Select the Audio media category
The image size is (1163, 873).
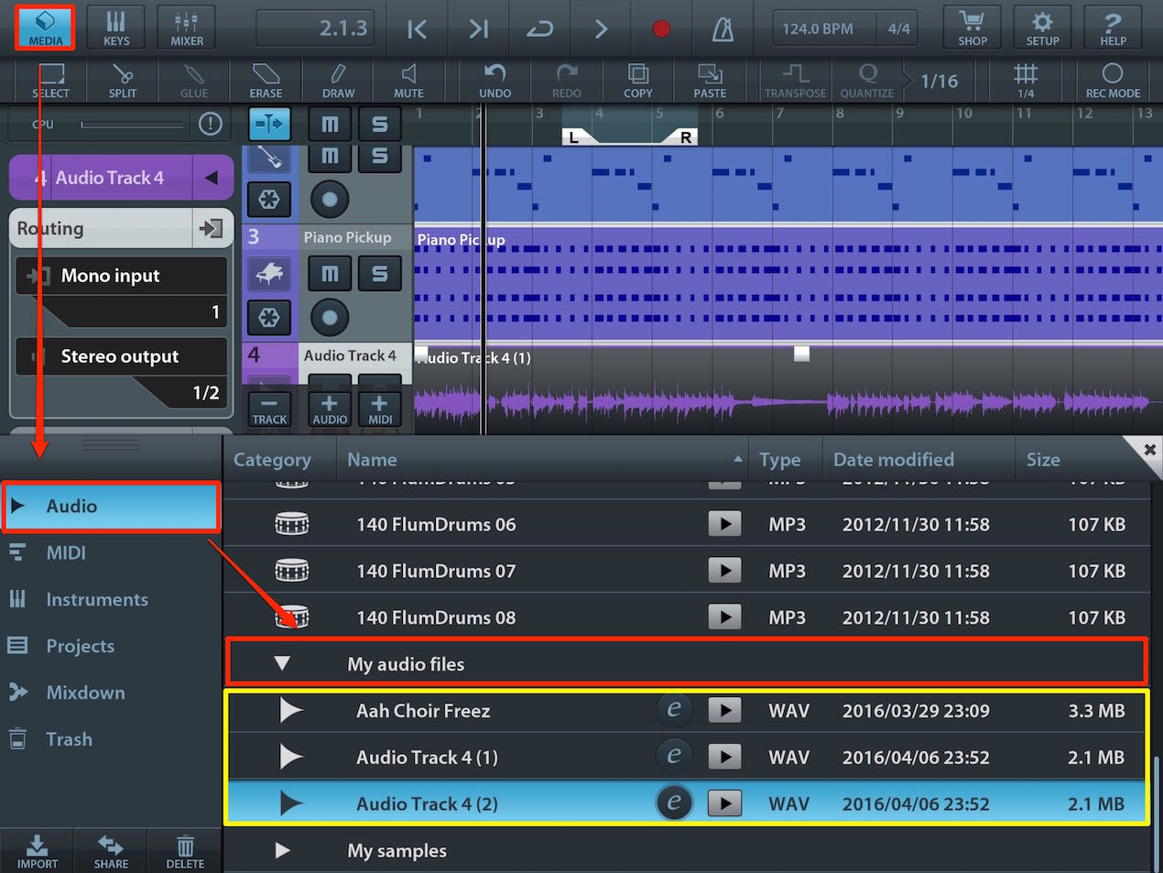pyautogui.click(x=111, y=507)
